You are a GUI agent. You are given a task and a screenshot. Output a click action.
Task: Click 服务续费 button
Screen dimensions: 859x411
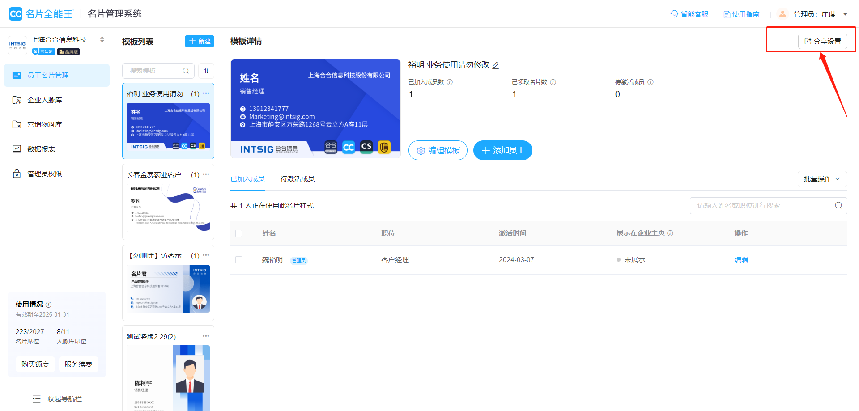(x=78, y=364)
